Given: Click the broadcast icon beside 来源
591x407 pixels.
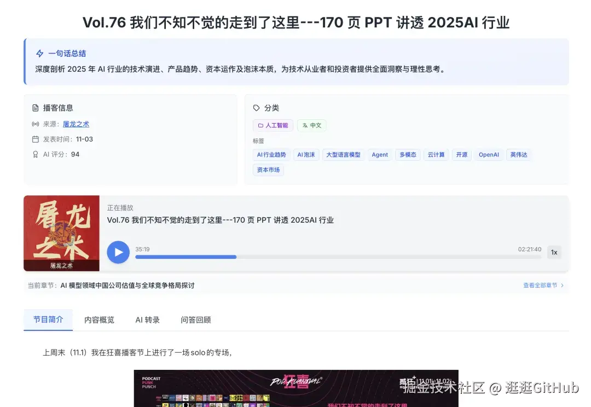Looking at the screenshot, I should [x=35, y=124].
